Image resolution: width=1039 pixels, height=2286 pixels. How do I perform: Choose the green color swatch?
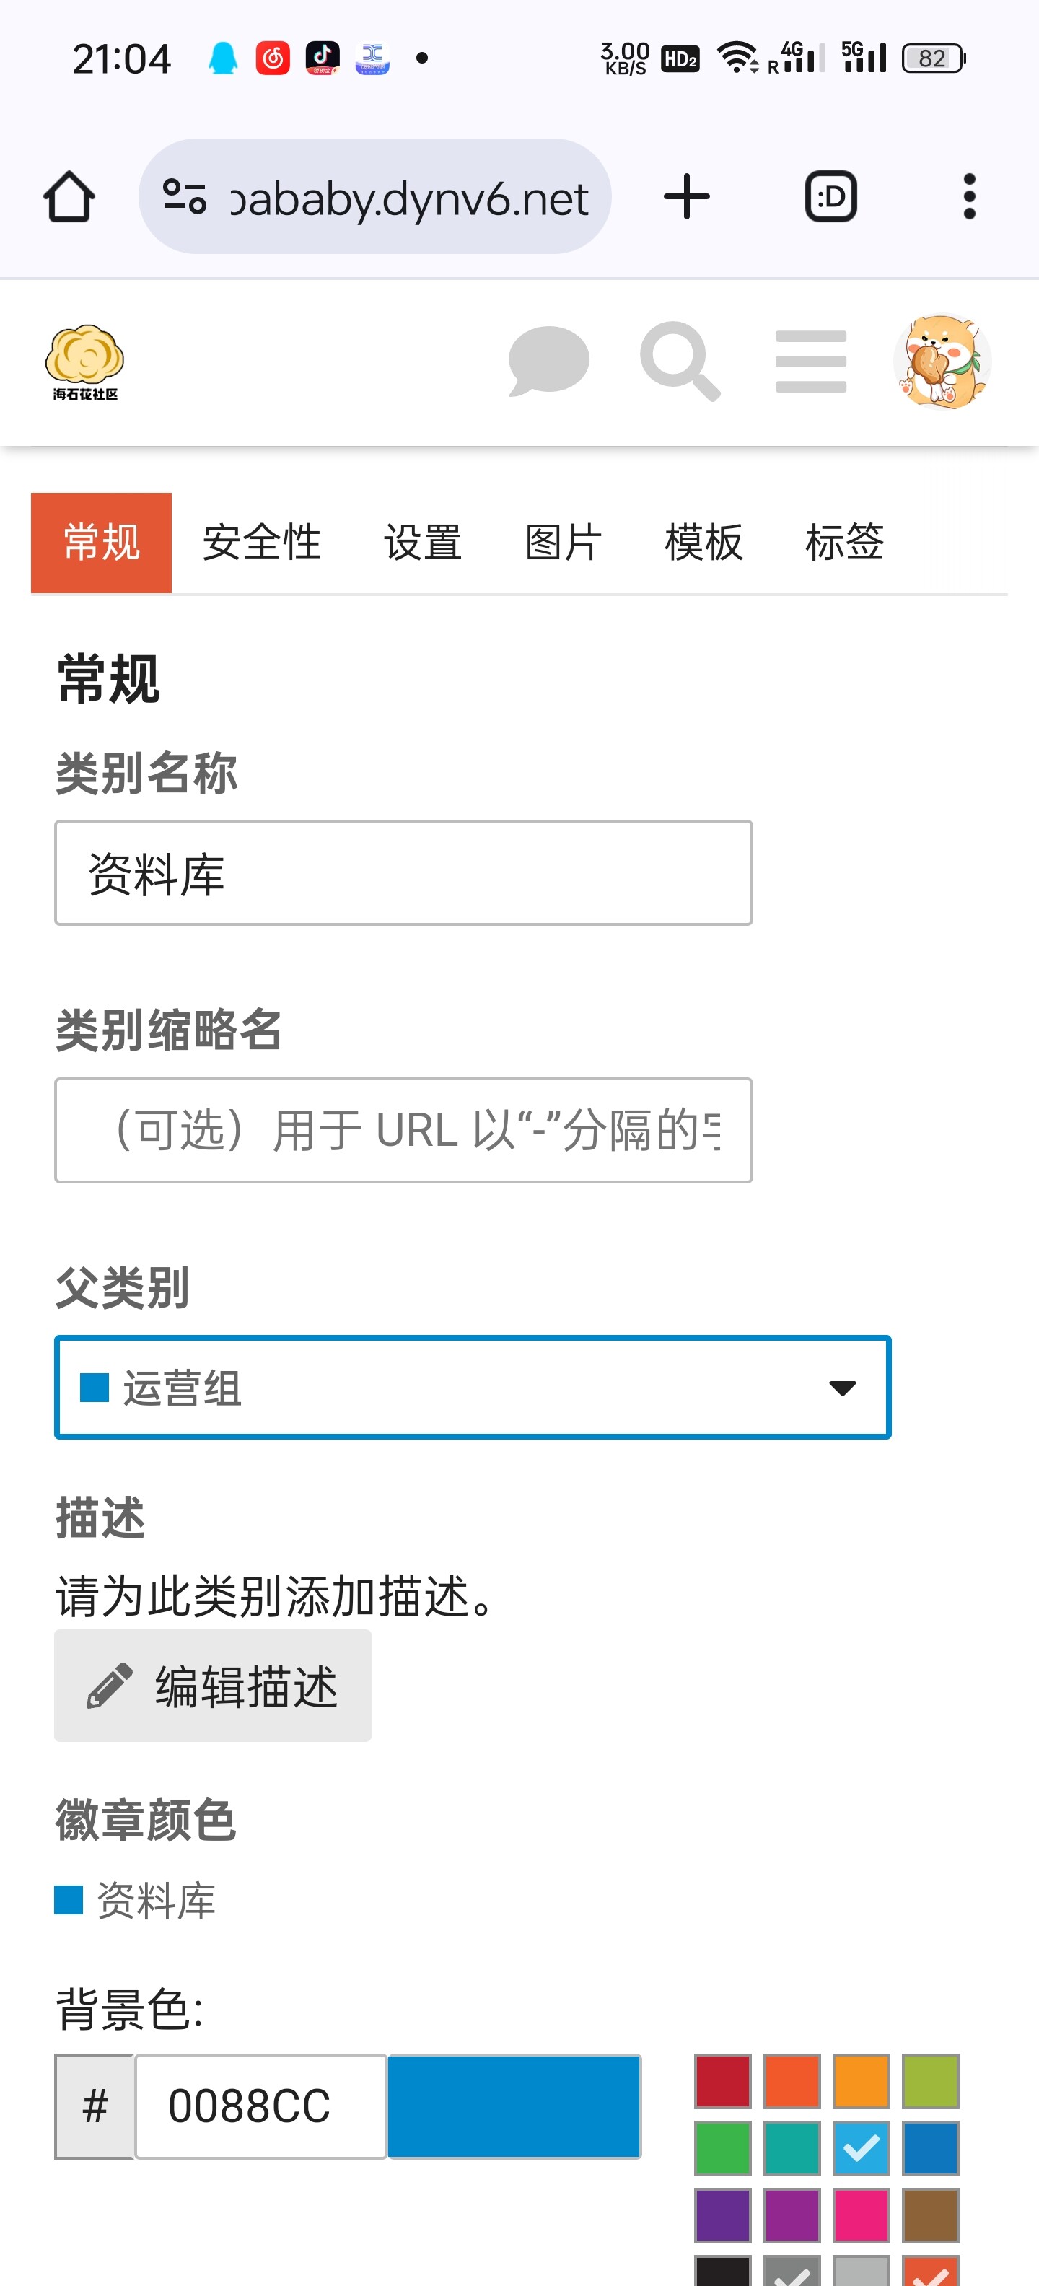722,2148
